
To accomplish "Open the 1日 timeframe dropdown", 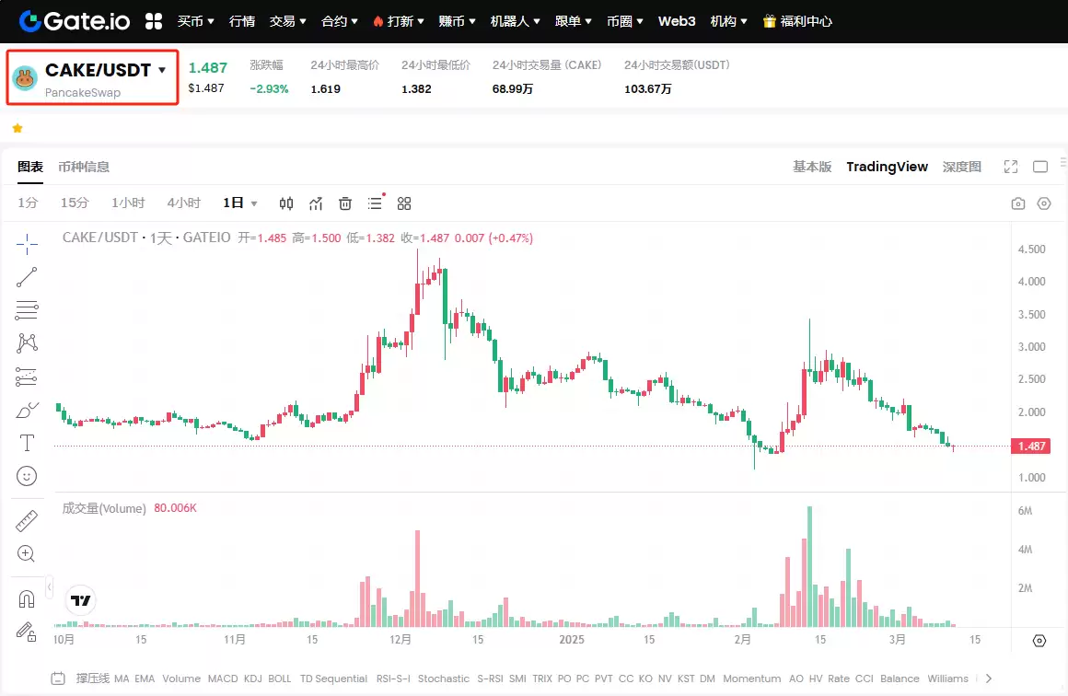I will (x=240, y=203).
